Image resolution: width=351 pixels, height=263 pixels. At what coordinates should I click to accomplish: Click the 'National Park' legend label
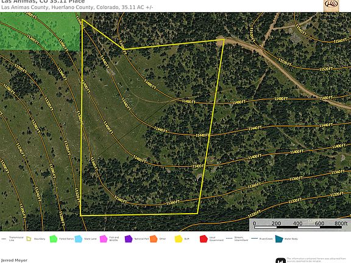point(141,239)
